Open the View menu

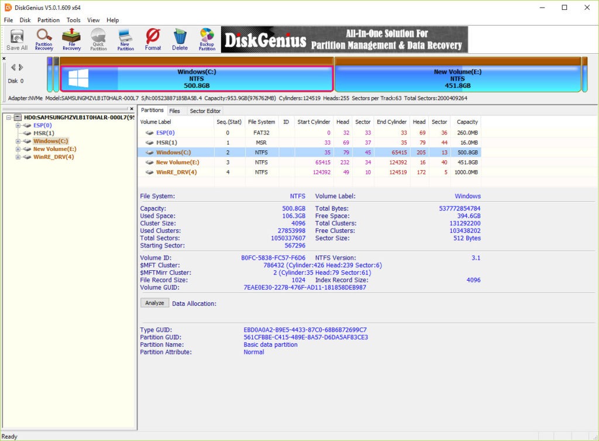coord(93,20)
